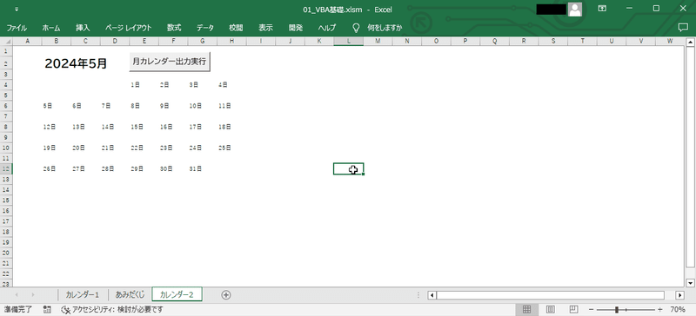This screenshot has width=696, height=316.
Task: Open the ヘルプ ribbon tab
Action: pos(327,28)
